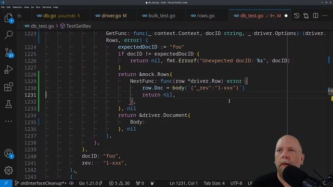Viewport: 333px width, 187px height.
Task: Open the View menu
Action: coord(27,7)
